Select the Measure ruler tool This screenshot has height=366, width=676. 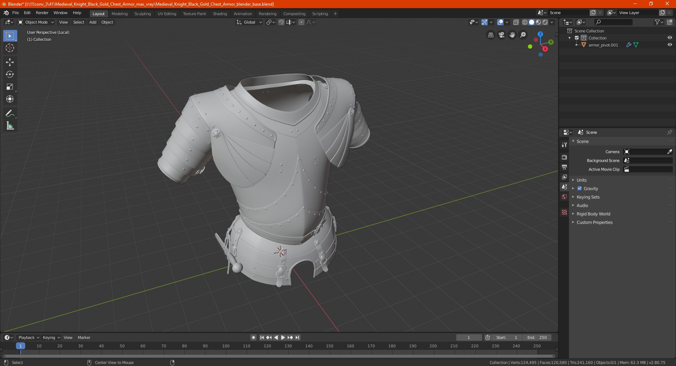(10, 126)
